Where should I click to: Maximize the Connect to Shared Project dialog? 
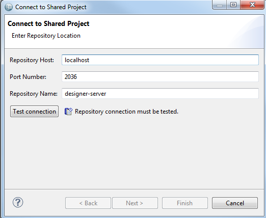(x=233, y=5)
